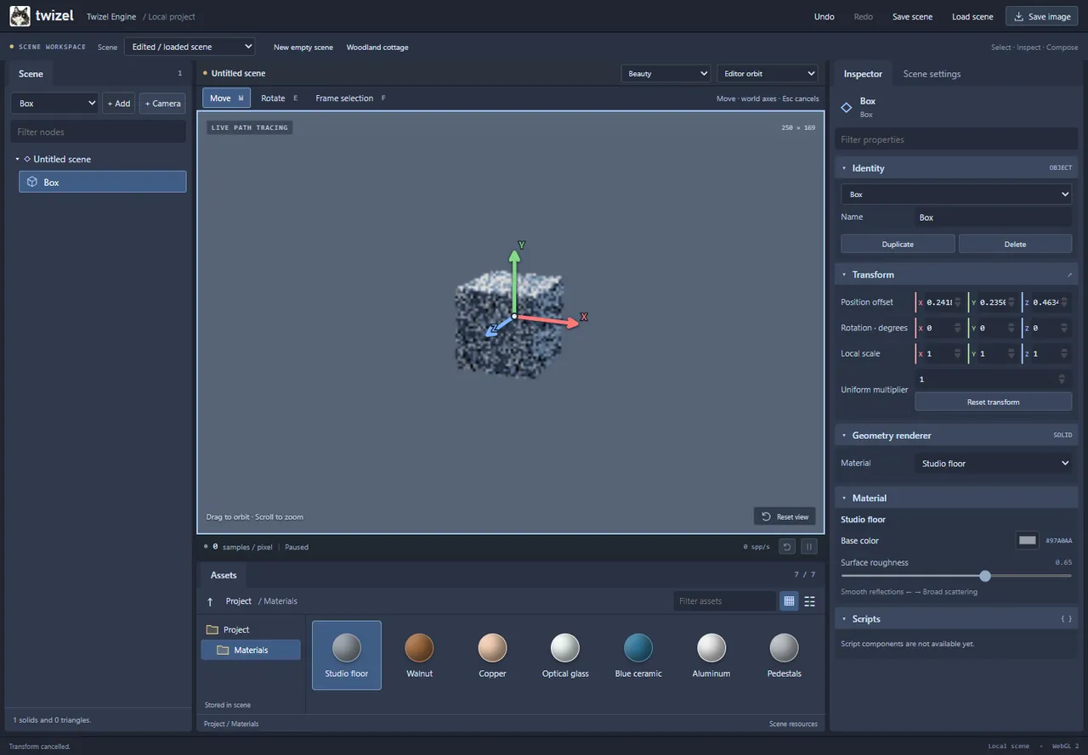Open the Project folder in assets
The image size is (1088, 755).
251,629
